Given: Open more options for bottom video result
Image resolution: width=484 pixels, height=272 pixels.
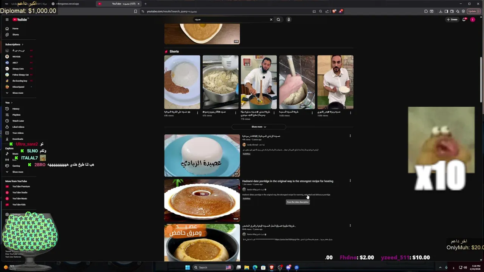Looking at the screenshot, I should click(350, 226).
